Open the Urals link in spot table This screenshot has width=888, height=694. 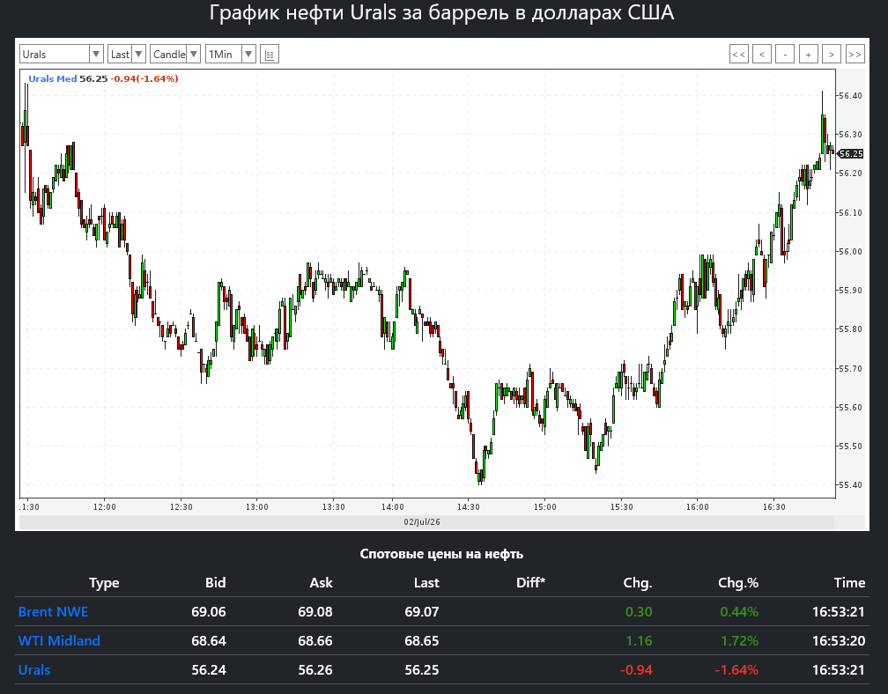(34, 670)
